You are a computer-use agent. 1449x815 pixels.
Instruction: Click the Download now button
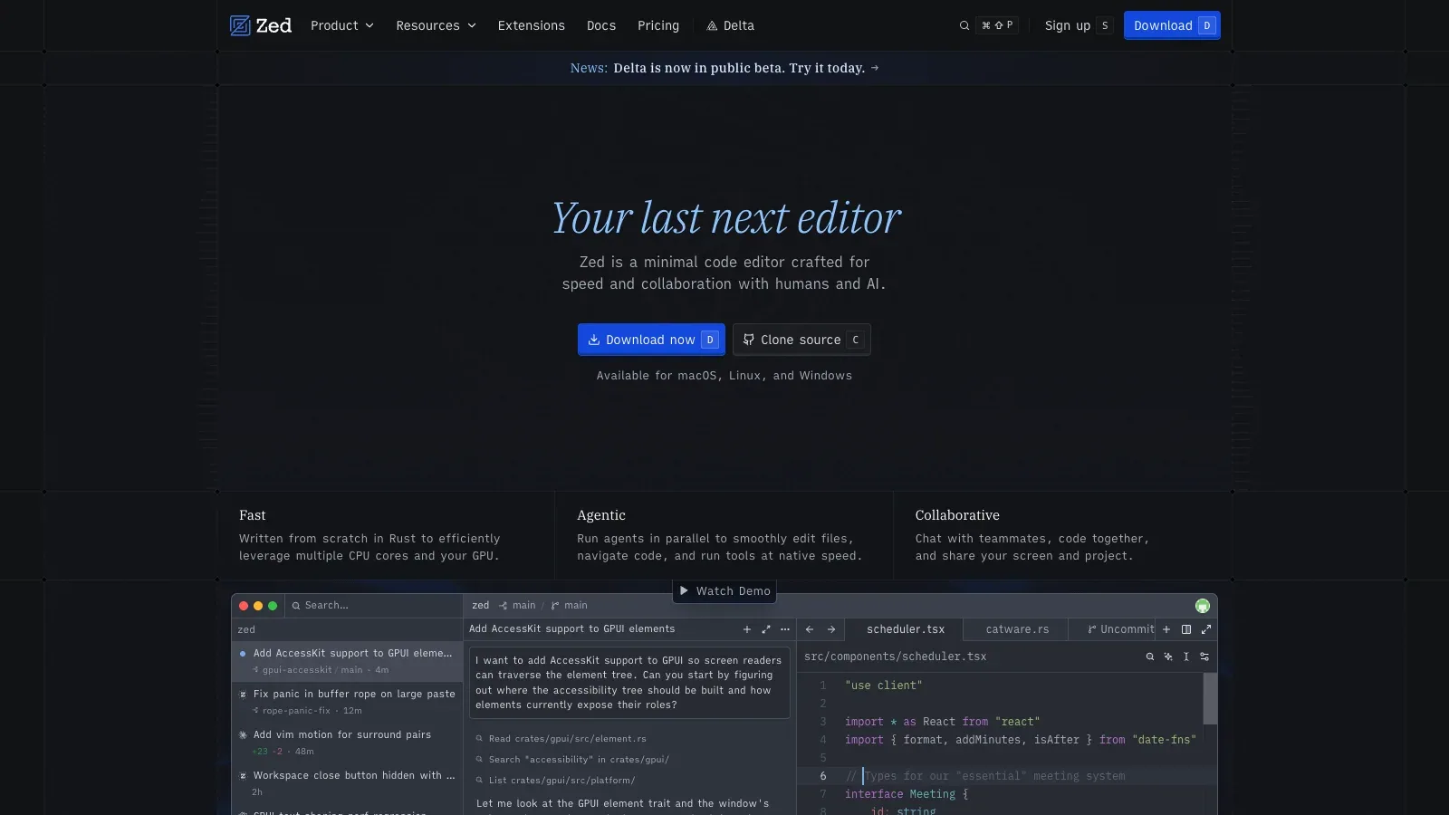tap(651, 340)
